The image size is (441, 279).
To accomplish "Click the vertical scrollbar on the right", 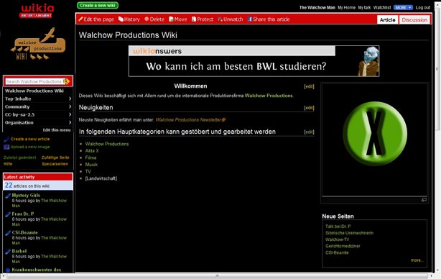I will [437, 68].
